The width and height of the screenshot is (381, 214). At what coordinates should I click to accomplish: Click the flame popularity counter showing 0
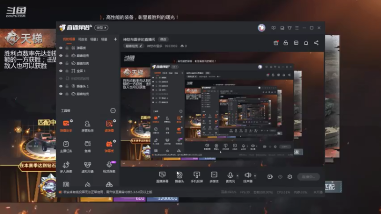(x=183, y=46)
